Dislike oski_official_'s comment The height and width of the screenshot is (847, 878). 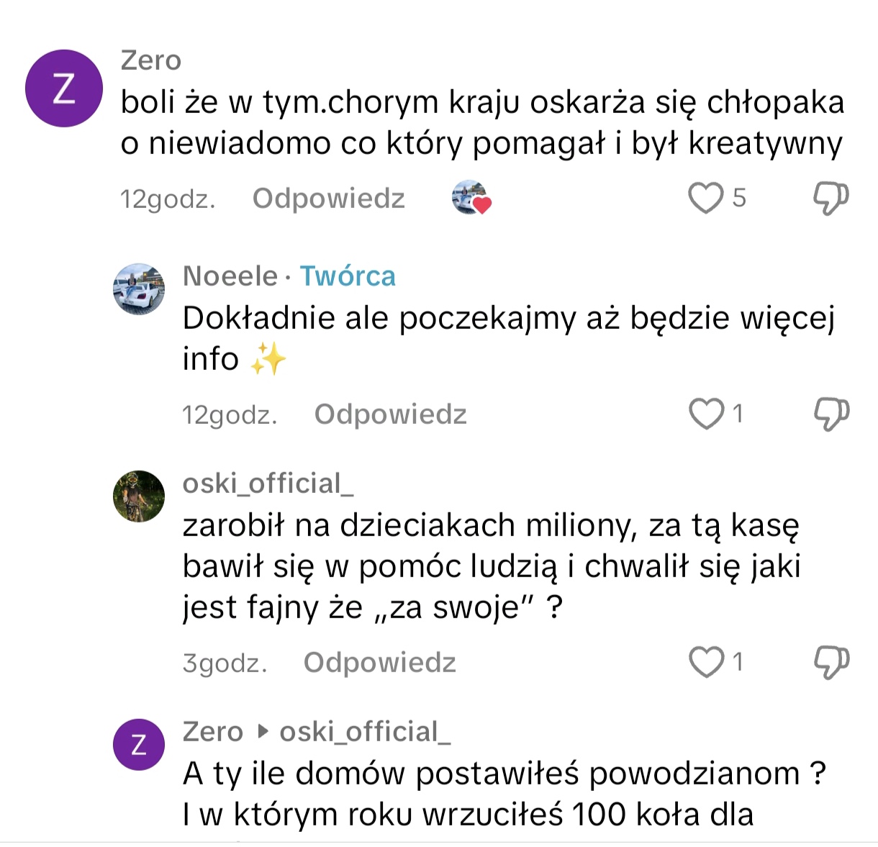831,662
